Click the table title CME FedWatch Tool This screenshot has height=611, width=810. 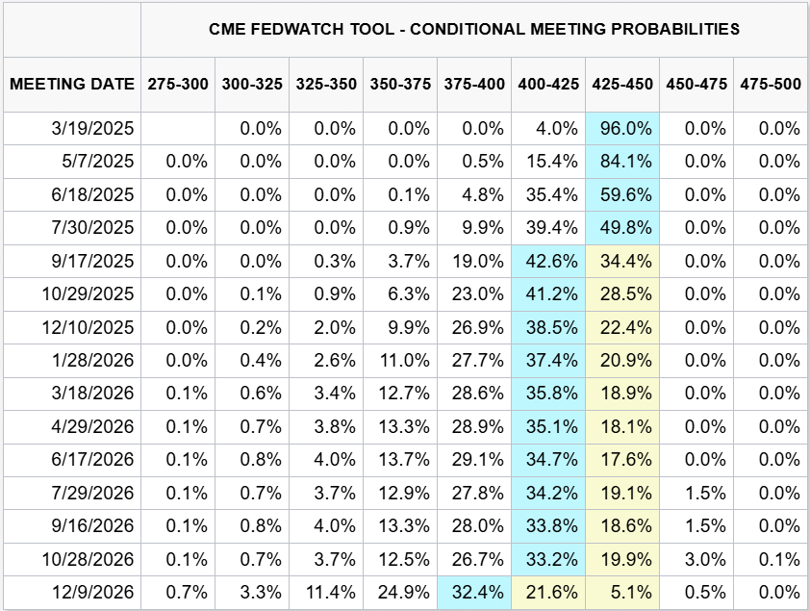(474, 29)
